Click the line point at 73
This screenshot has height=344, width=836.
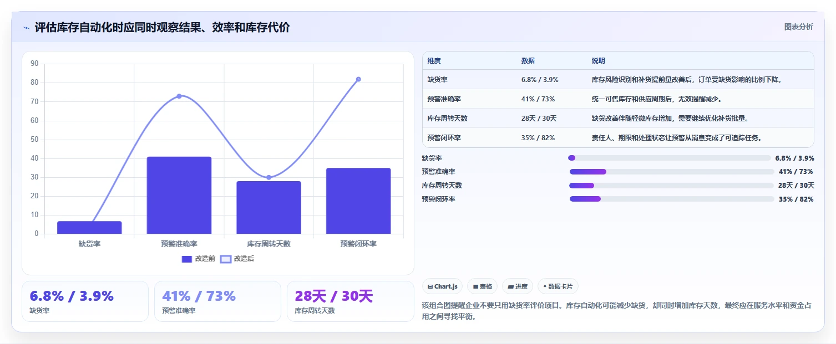click(179, 96)
